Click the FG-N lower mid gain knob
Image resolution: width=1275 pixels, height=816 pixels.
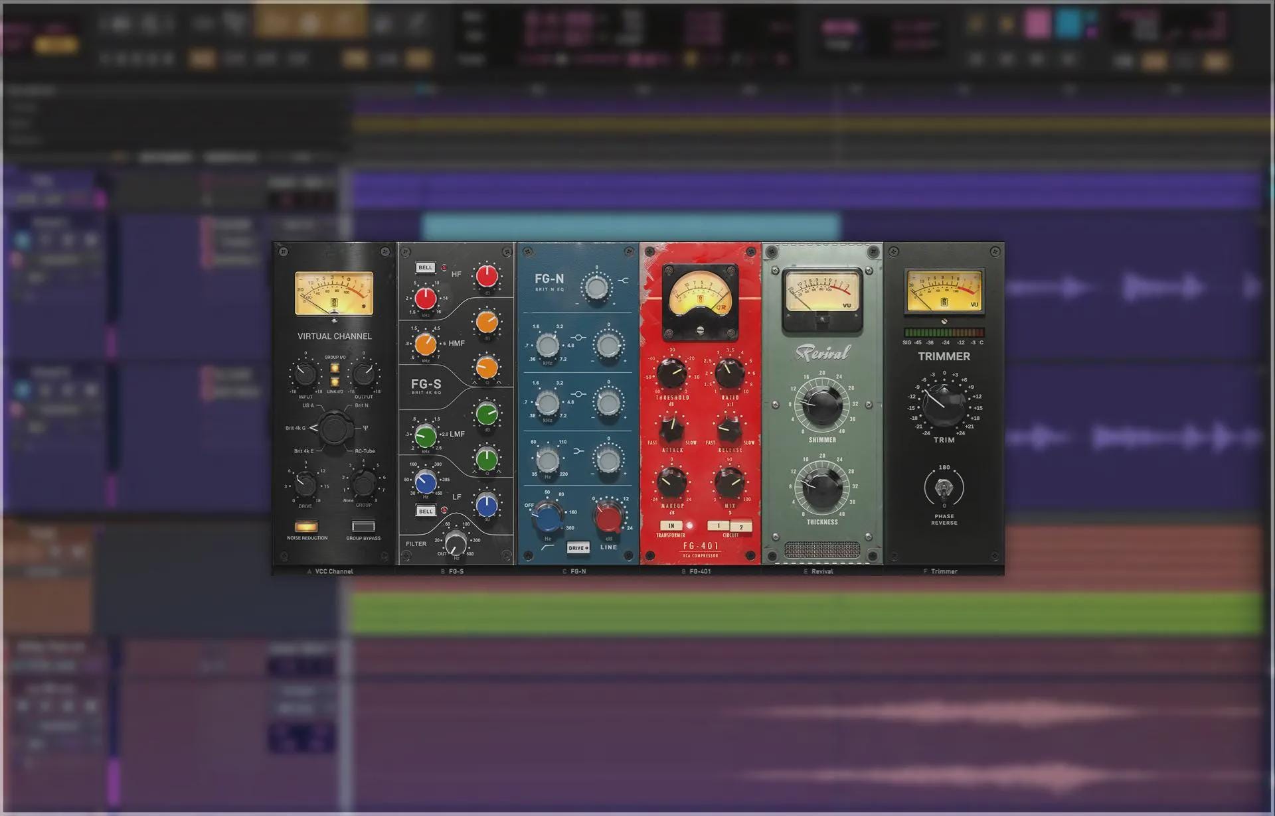tap(608, 403)
